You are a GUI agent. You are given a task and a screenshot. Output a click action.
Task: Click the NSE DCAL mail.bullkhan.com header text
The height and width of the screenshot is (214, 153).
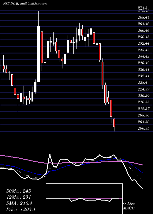click(x=25, y=4)
